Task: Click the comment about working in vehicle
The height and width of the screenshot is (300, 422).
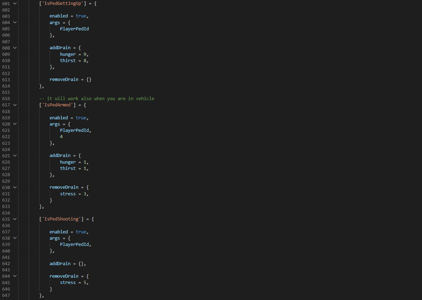Action: (97, 99)
